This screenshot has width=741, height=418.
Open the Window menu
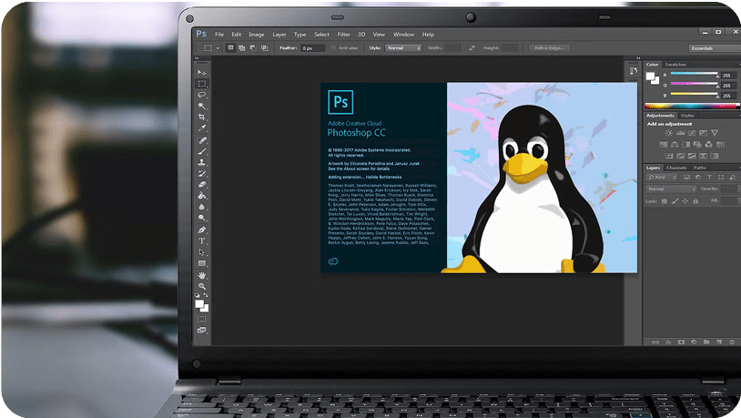coord(403,35)
